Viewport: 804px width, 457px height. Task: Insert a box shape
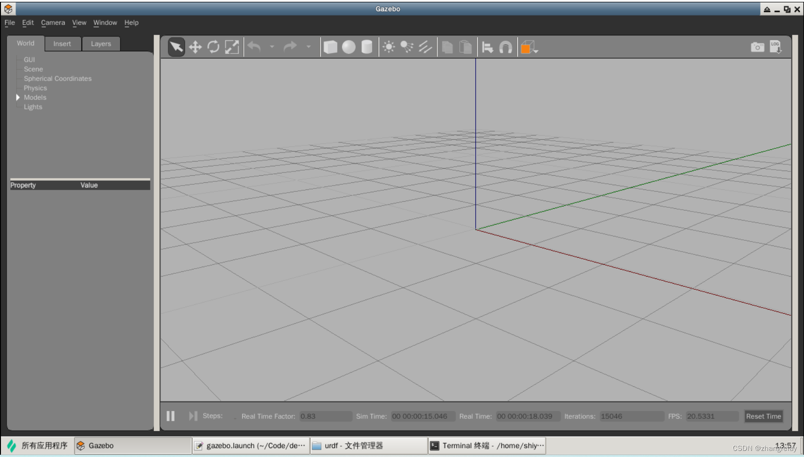(331, 47)
